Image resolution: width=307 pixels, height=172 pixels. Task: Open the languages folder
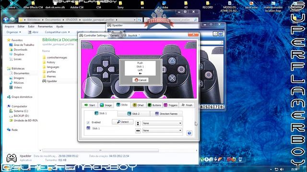click(x=51, y=67)
